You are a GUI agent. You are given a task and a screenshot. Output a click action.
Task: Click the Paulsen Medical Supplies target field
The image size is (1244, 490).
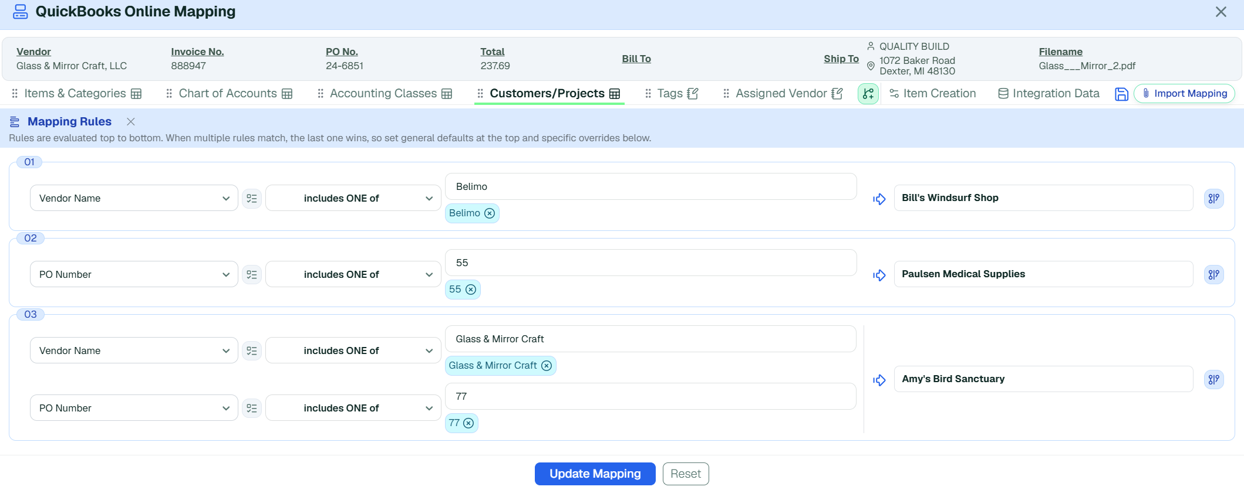(x=1043, y=274)
